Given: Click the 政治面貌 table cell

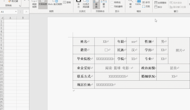Looking at the screenshot, I should coord(148,68).
